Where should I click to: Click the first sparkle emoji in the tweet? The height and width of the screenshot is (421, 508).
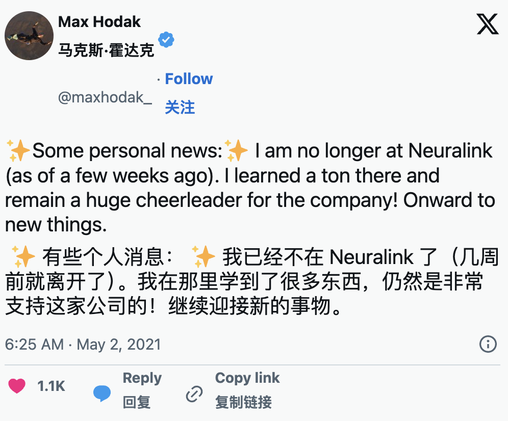pos(18,151)
